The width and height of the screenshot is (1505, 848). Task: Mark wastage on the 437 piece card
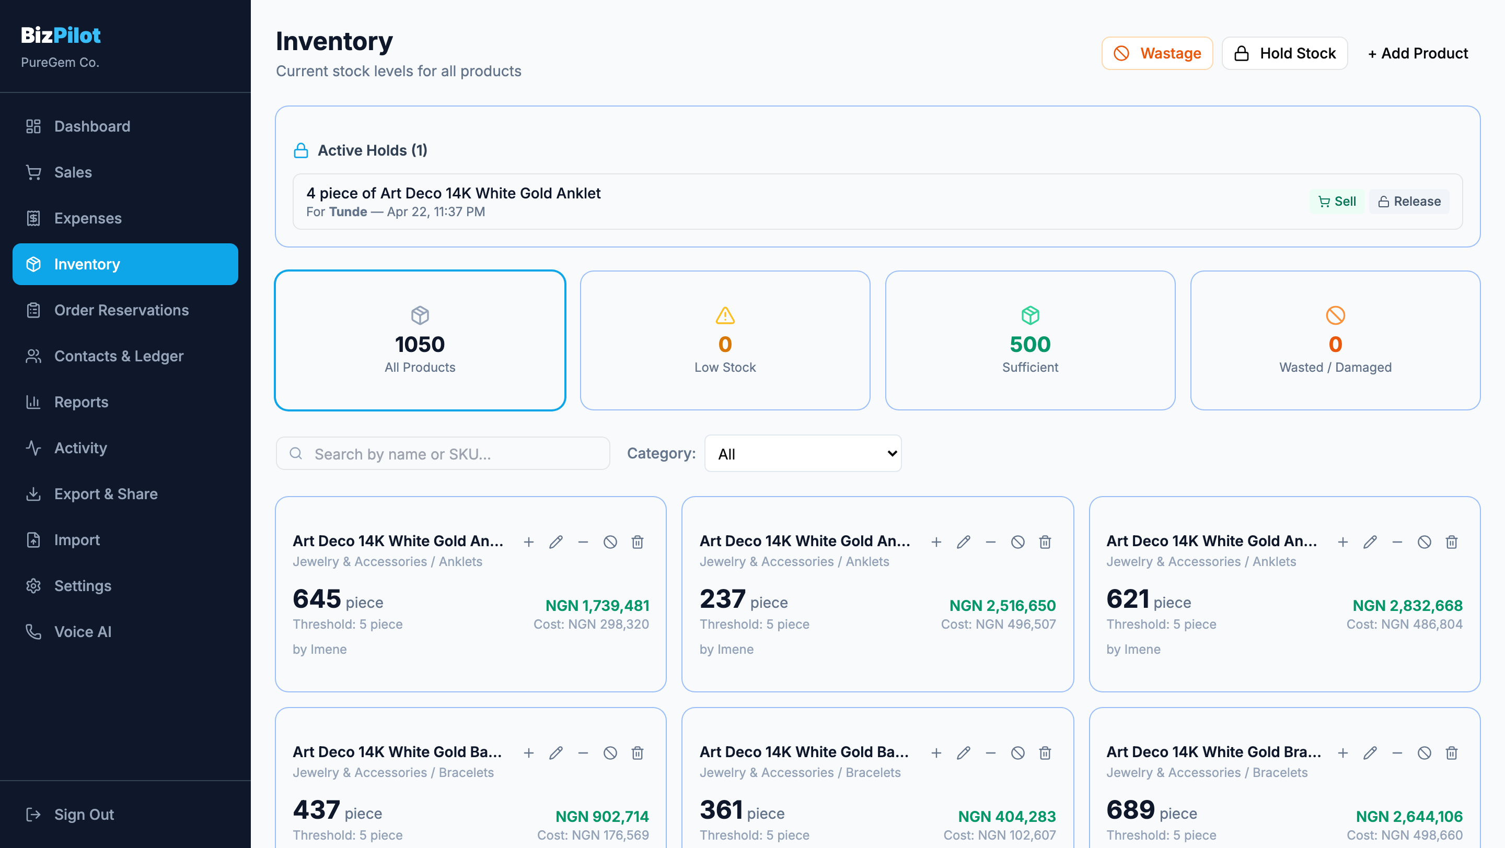pyautogui.click(x=610, y=753)
